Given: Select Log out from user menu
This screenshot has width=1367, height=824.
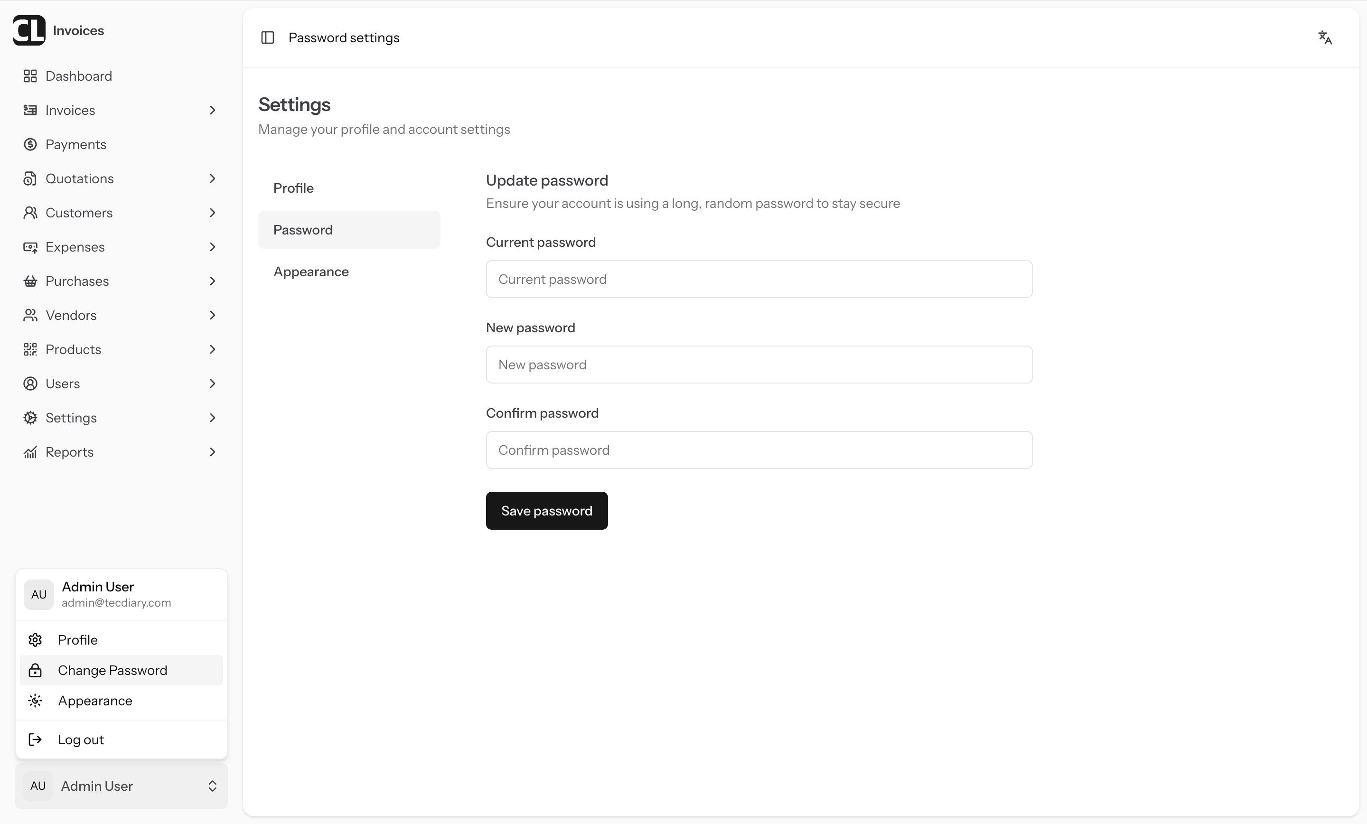Looking at the screenshot, I should (122, 740).
